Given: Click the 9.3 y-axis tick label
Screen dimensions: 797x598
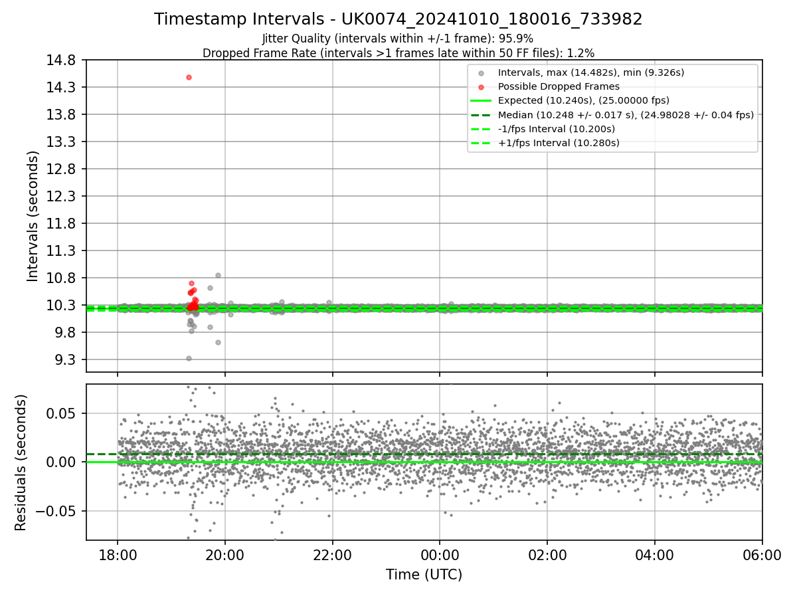Looking at the screenshot, I should [67, 360].
